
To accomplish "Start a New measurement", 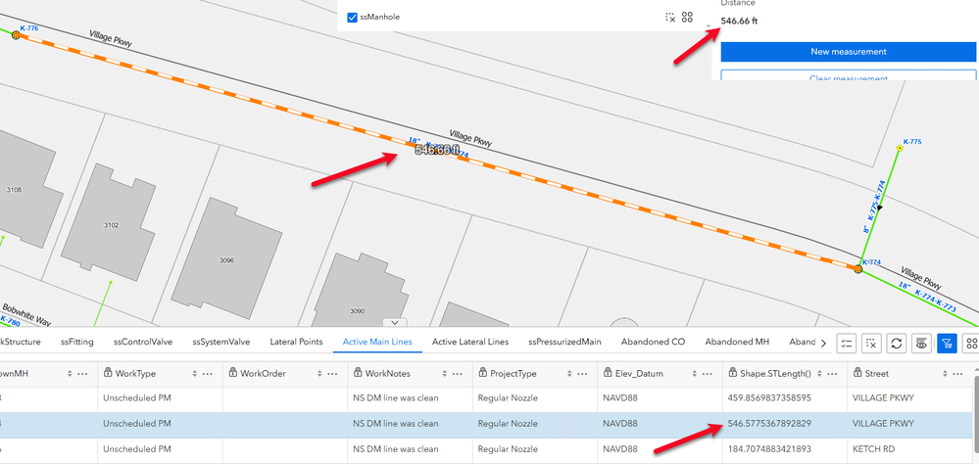I will 848,52.
